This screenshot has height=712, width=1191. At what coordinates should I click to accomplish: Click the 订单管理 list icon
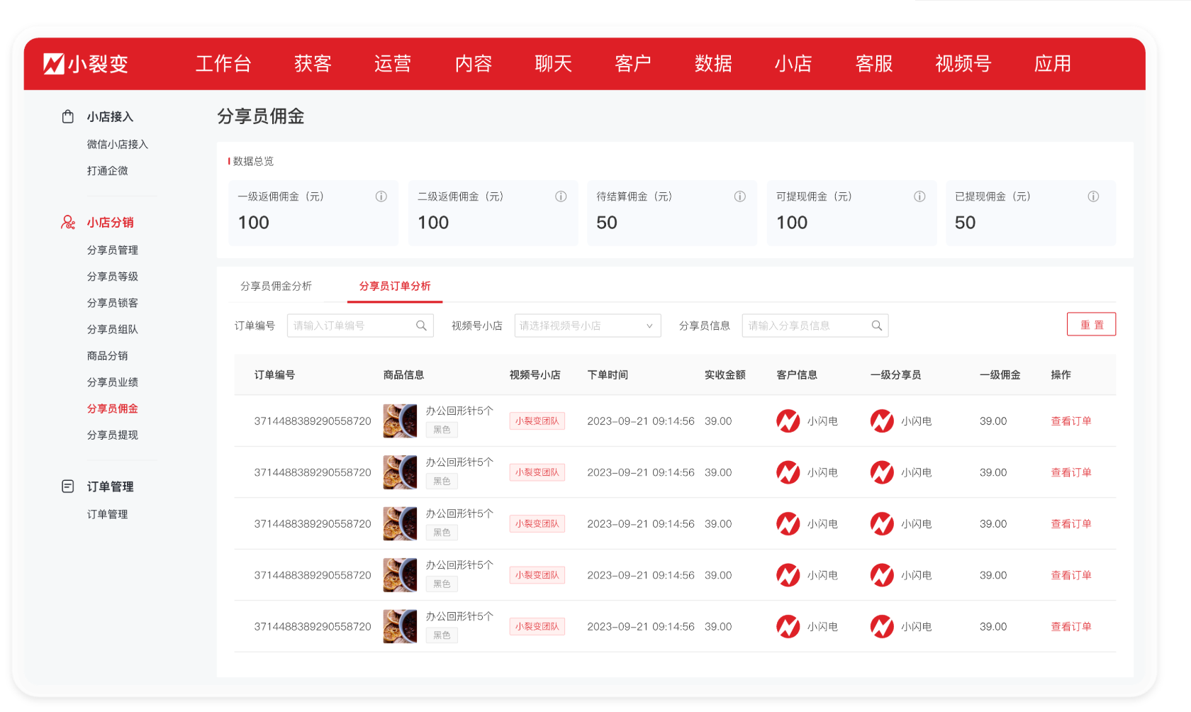(68, 486)
